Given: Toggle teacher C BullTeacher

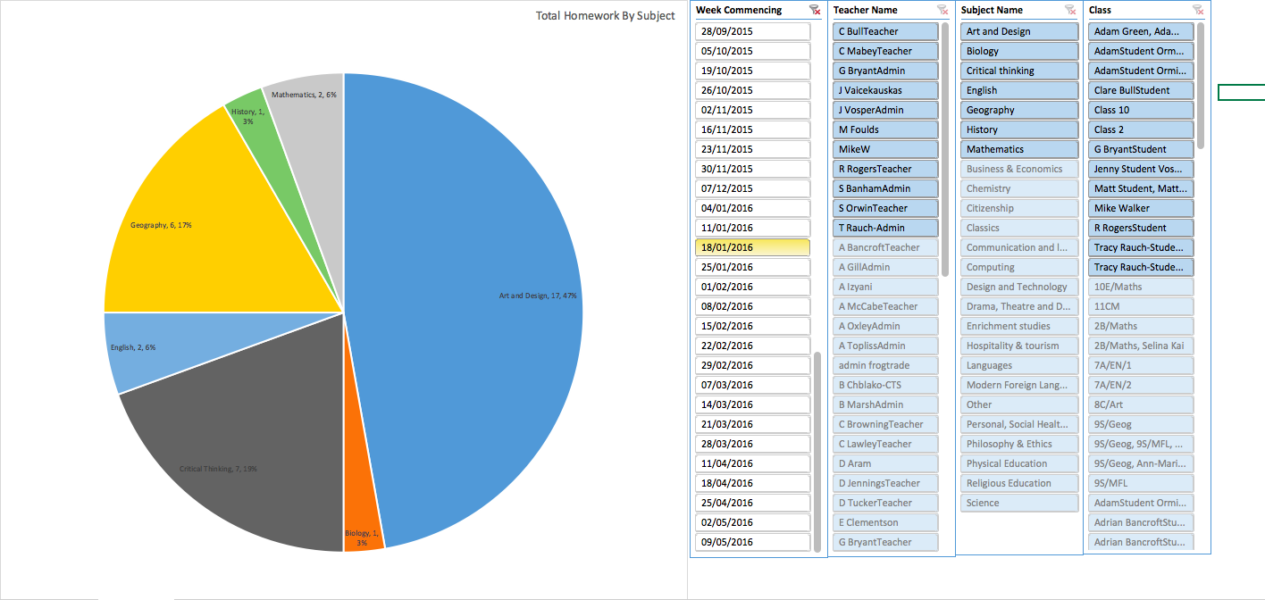Looking at the screenshot, I should pyautogui.click(x=885, y=31).
